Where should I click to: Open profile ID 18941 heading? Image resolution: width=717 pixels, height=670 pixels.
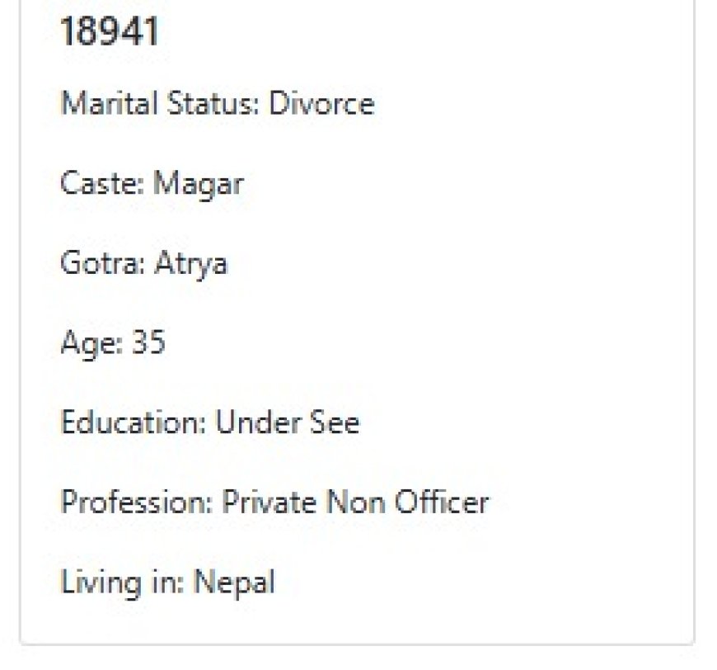pyautogui.click(x=110, y=31)
